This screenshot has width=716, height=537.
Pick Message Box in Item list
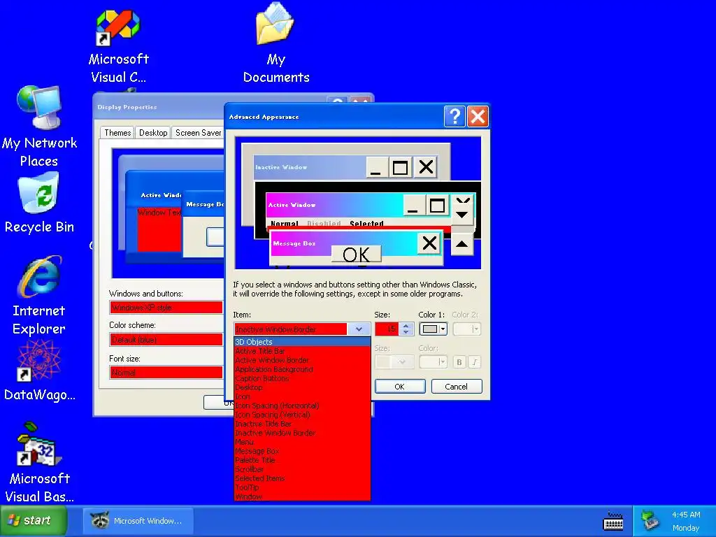click(x=302, y=451)
